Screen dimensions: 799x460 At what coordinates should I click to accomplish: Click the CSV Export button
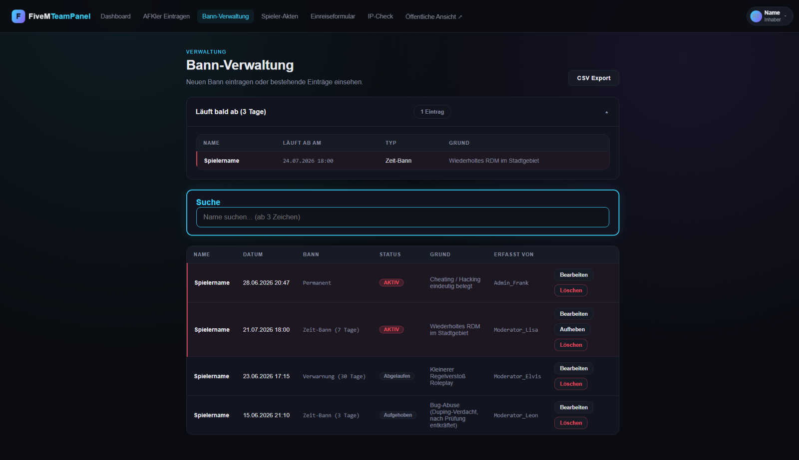(594, 78)
